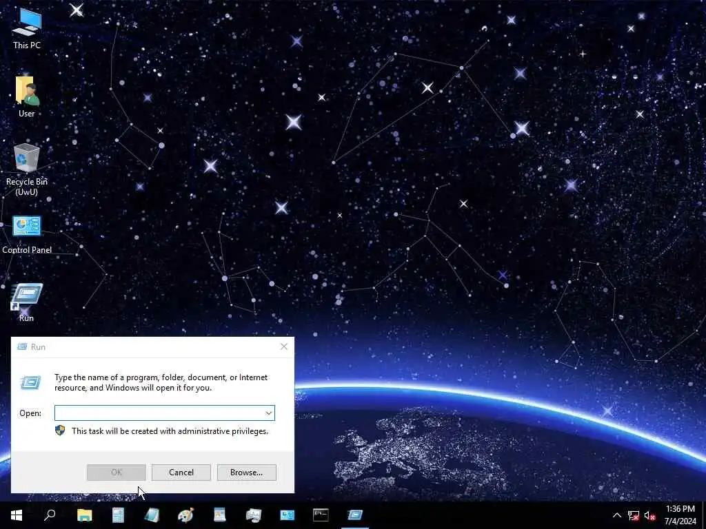Click Browse... in the Run dialog
This screenshot has width=706, height=529.
246,473
